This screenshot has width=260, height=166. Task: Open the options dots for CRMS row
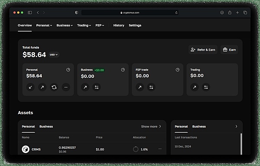pos(160,149)
